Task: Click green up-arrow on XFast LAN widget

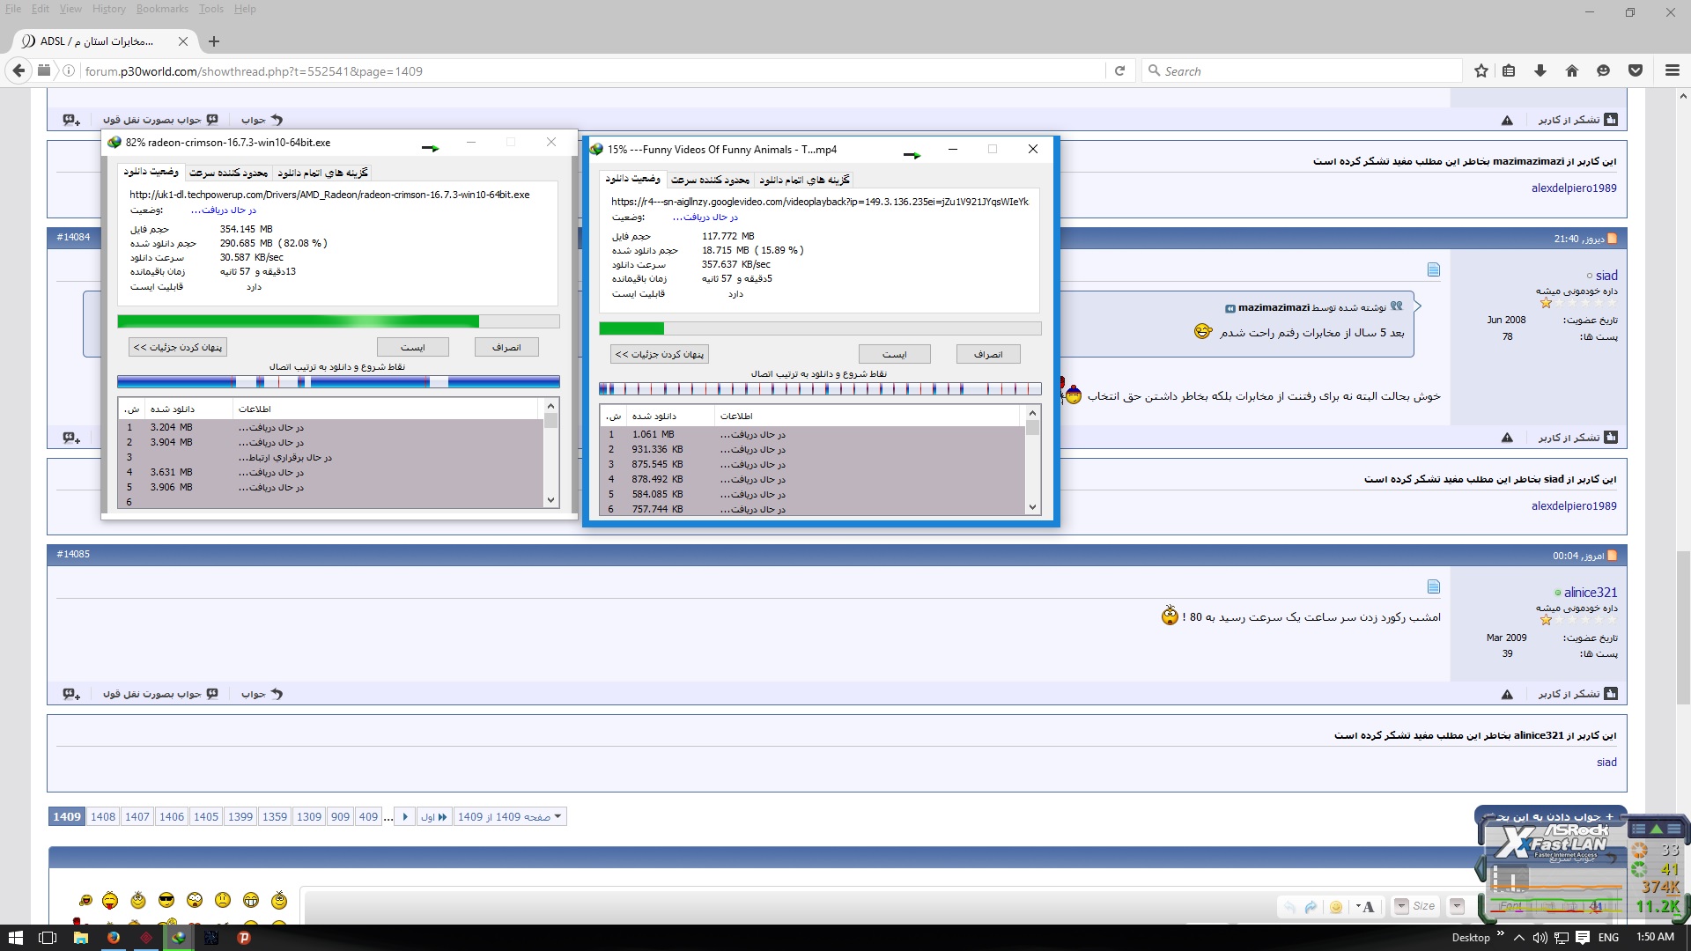Action: 1657,829
